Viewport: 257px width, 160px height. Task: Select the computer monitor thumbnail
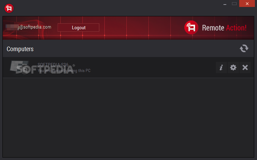(20, 67)
